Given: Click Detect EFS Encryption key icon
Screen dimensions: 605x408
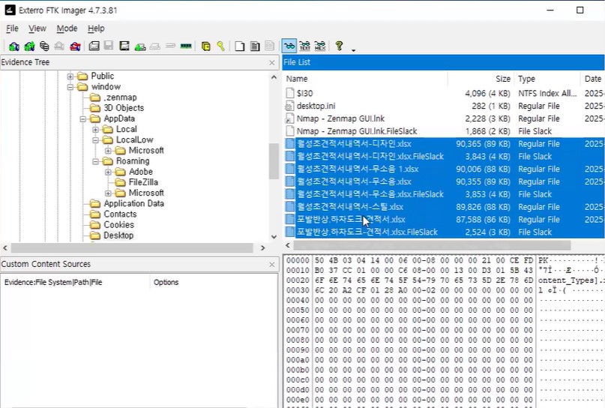Looking at the screenshot, I should coord(220,46).
